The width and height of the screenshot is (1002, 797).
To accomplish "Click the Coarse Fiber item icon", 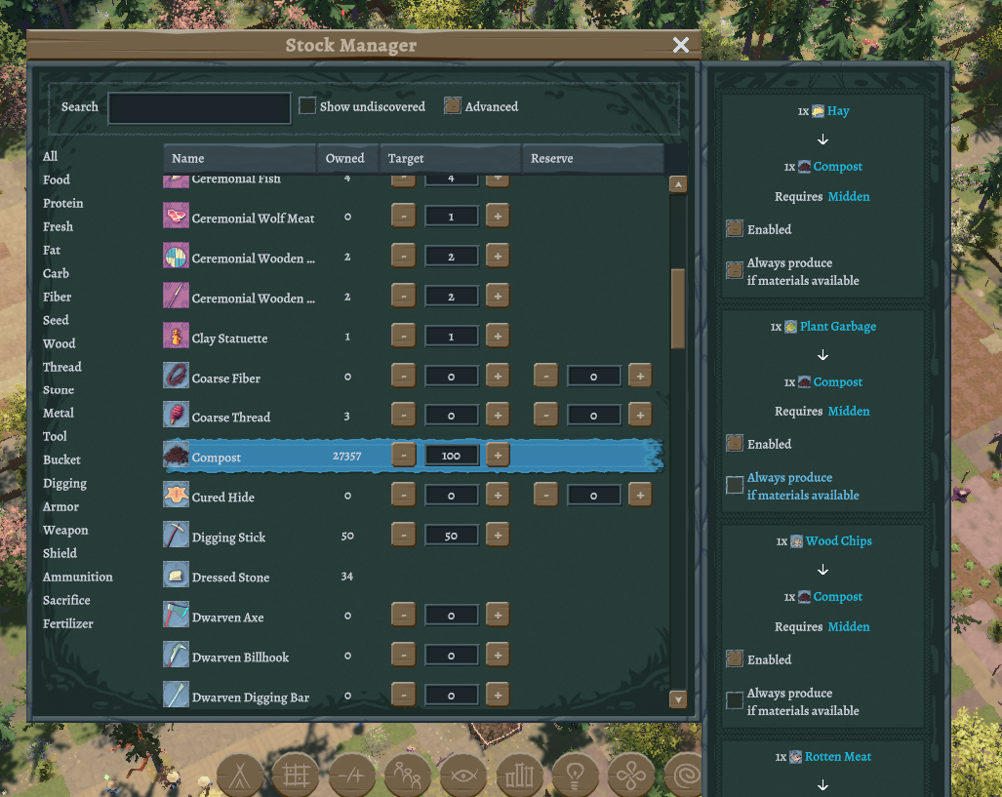I will pyautogui.click(x=176, y=376).
